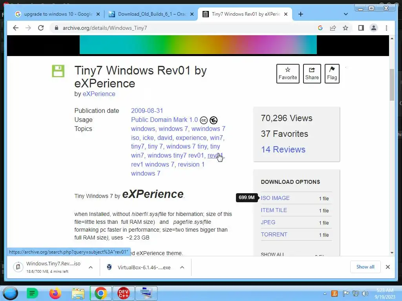
Task: Switch to the upgrade to windows 10 tab
Action: pyautogui.click(x=58, y=14)
